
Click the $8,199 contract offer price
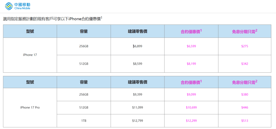pos(191,64)
